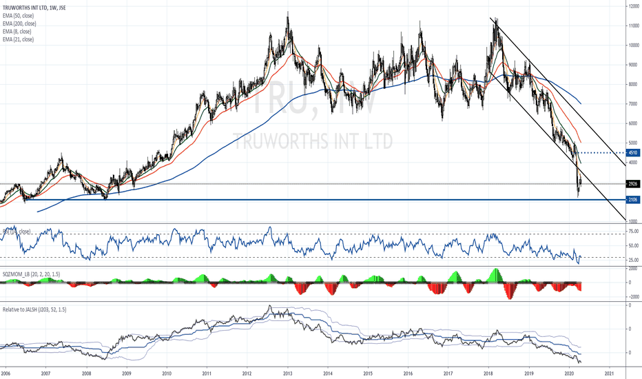Click the 10000 price axis label

(x=634, y=45)
